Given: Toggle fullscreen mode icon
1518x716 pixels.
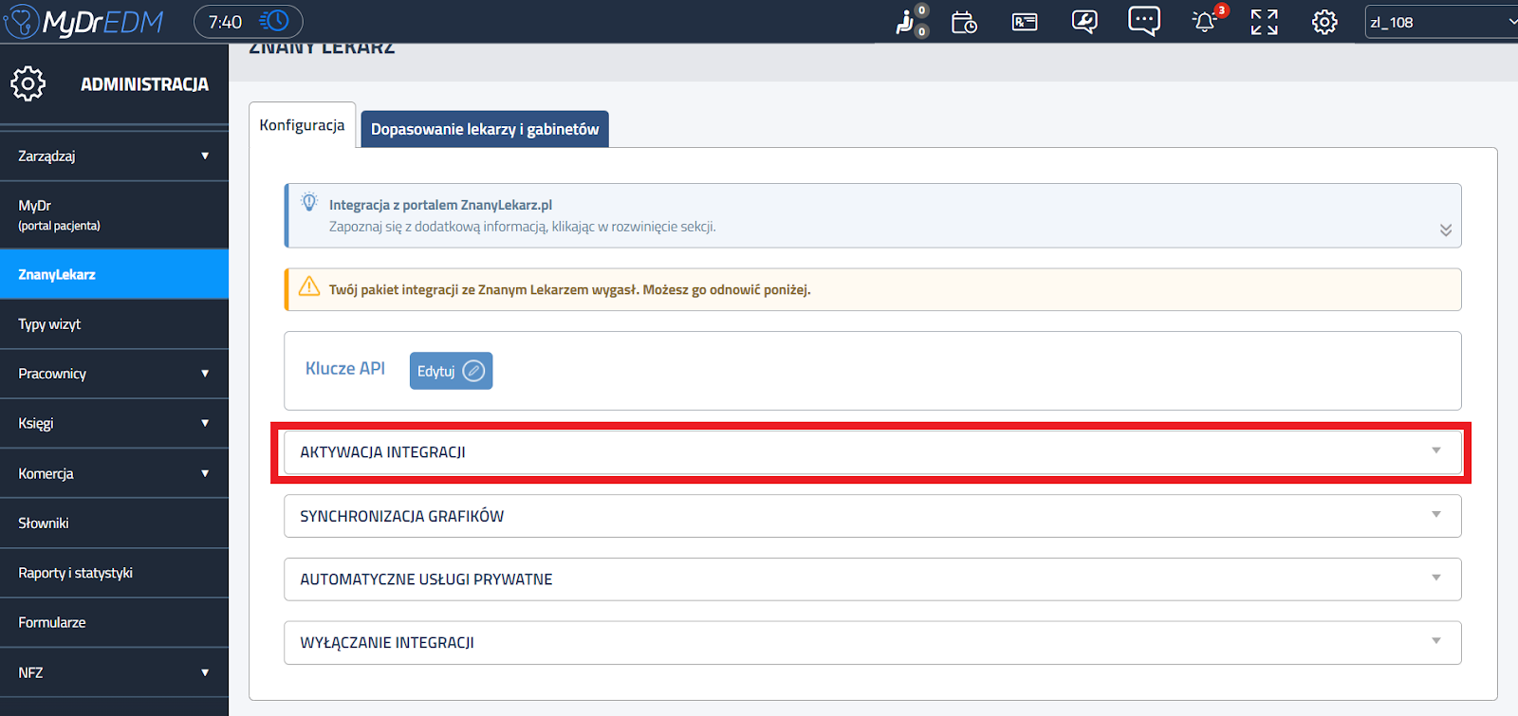Looking at the screenshot, I should pyautogui.click(x=1264, y=22).
